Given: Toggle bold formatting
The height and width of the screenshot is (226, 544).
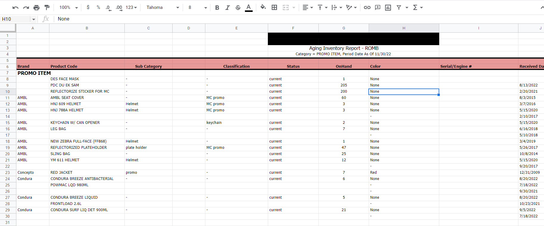Looking at the screenshot, I should 217,7.
